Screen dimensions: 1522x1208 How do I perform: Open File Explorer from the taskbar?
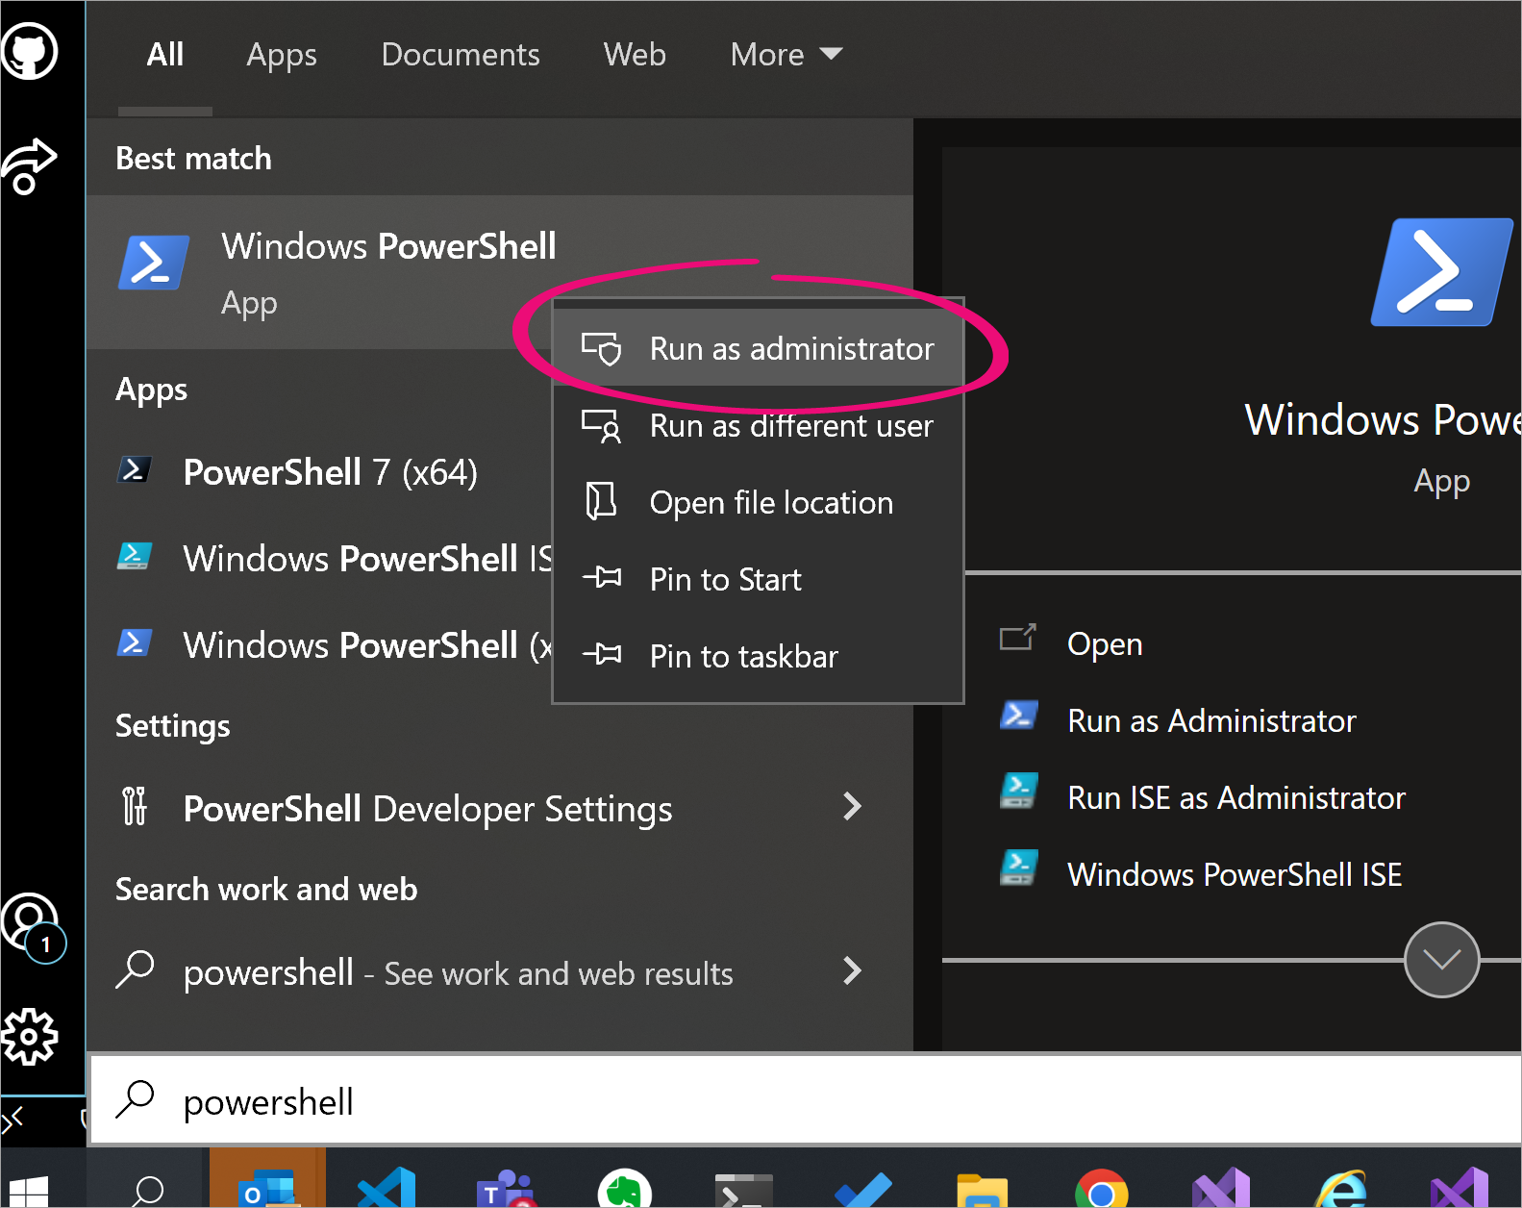(x=982, y=1190)
